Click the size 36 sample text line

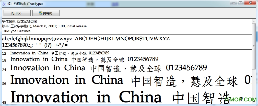pos(131,81)
